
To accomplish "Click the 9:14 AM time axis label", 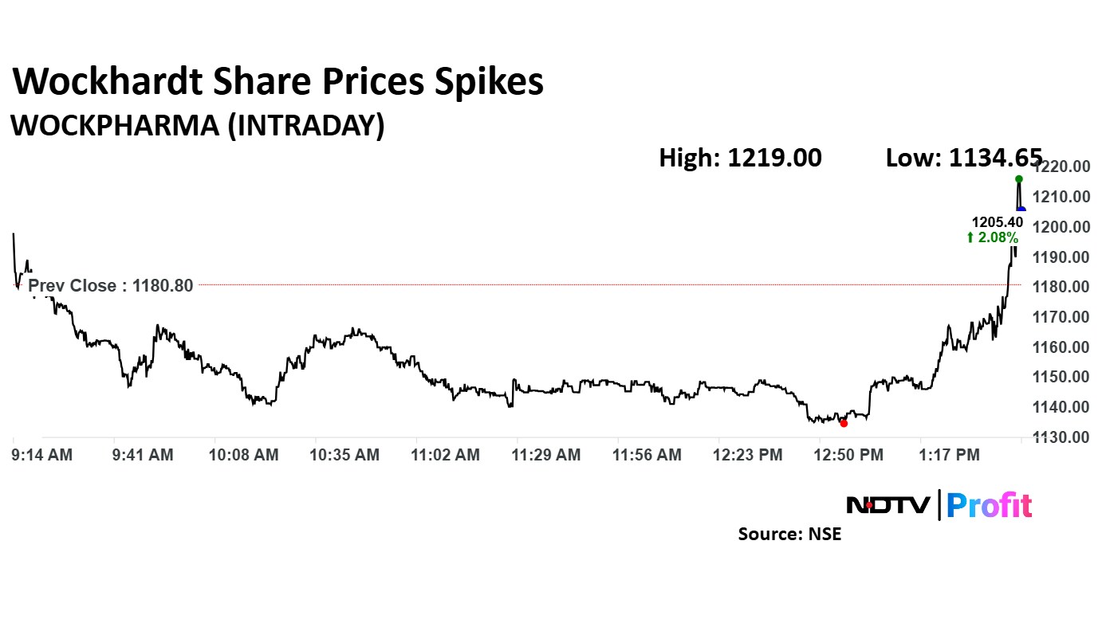I will pyautogui.click(x=42, y=455).
